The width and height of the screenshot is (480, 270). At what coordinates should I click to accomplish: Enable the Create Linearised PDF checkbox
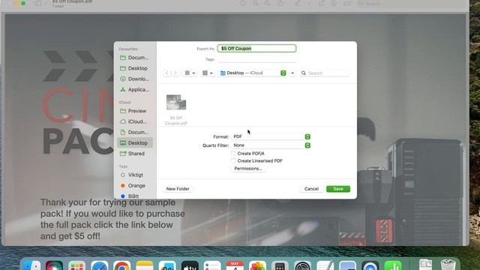point(233,160)
